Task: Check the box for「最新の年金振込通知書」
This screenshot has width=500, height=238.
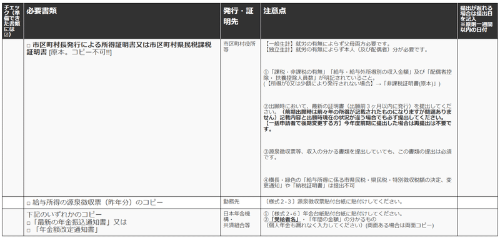Action: 28,223
